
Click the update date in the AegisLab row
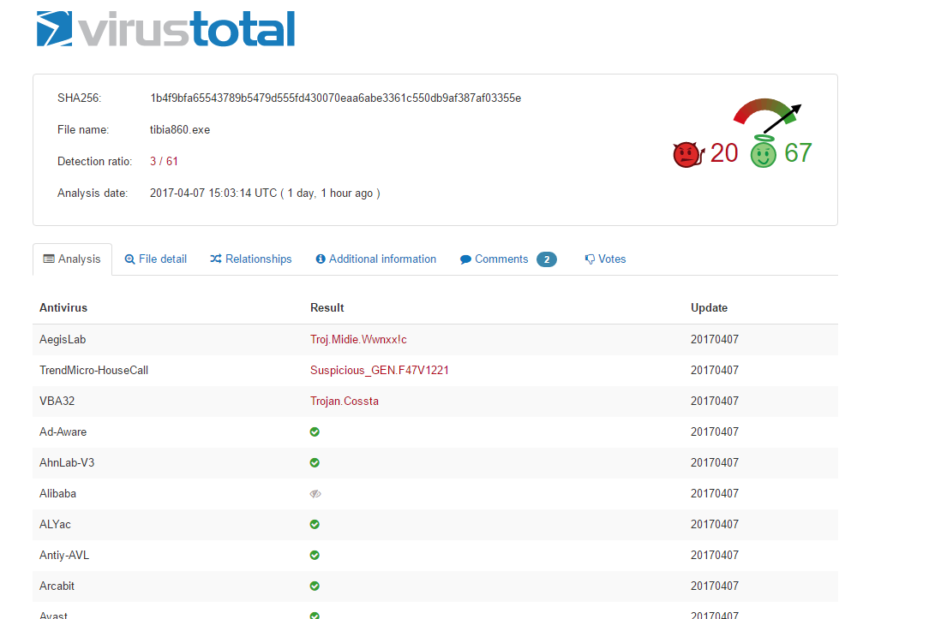715,340
